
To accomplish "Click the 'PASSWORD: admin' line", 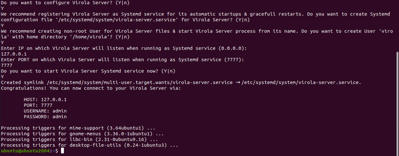I will point(45,117).
